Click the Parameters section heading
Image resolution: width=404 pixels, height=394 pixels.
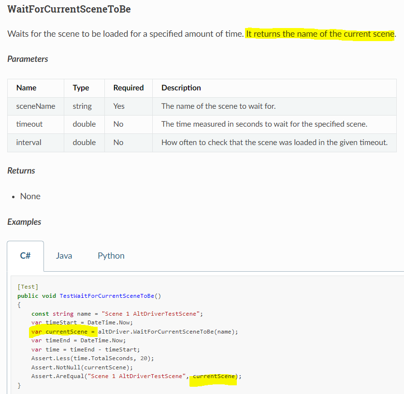[x=28, y=59]
